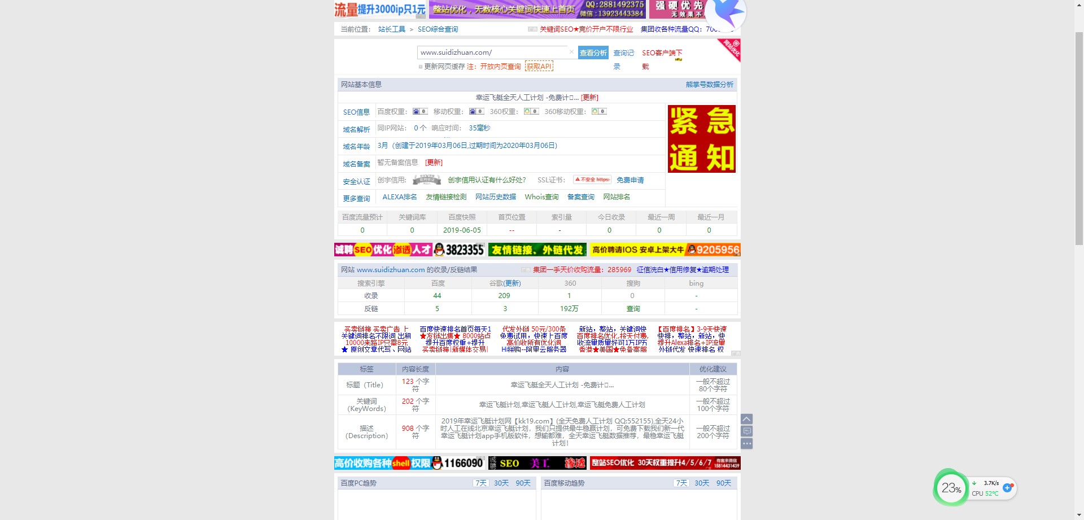Viewport: 1084px width, 520px height.
Task: Open the Whois查询 link
Action: pyautogui.click(x=541, y=196)
